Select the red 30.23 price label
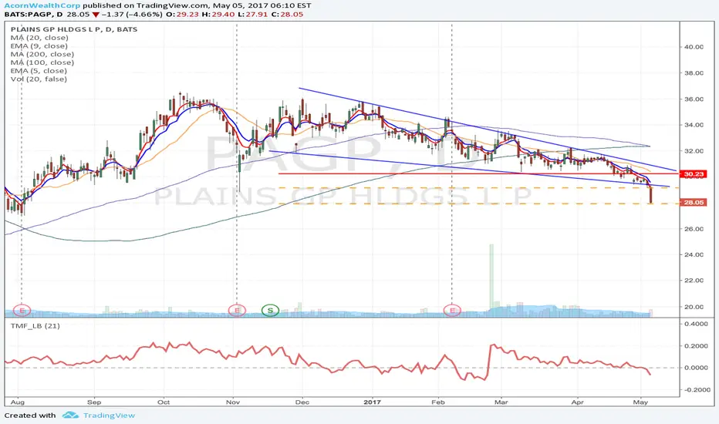Screen dimensions: 719x424 694,173
